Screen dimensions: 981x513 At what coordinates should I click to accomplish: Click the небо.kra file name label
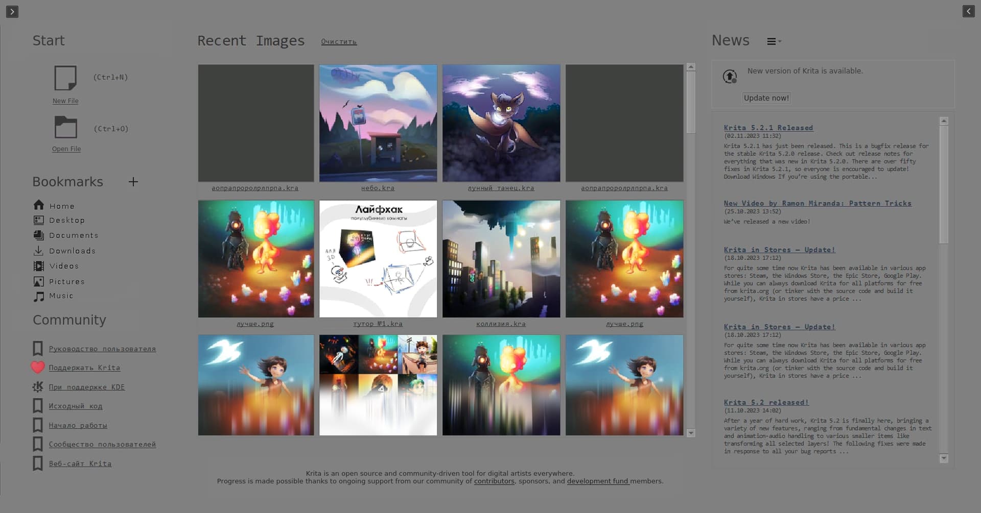point(378,188)
